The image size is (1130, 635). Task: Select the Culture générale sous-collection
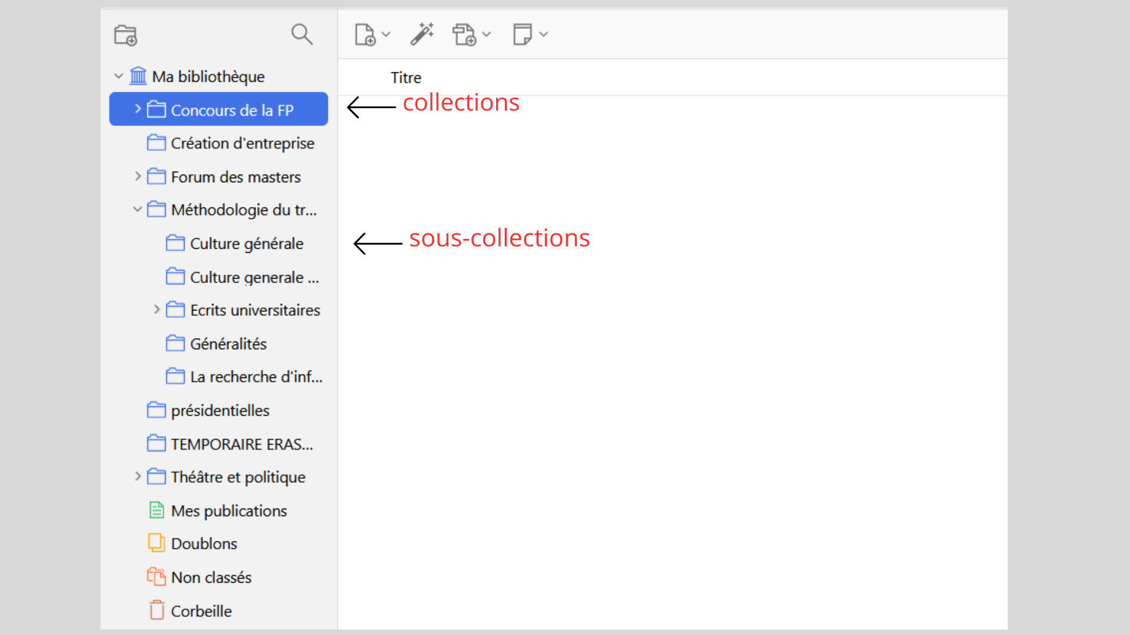[x=247, y=243]
